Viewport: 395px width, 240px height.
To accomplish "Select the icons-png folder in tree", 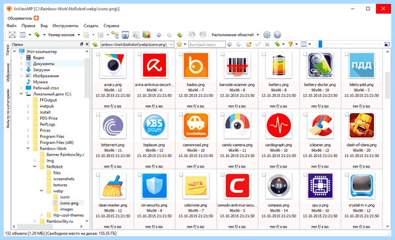I will [69, 203].
